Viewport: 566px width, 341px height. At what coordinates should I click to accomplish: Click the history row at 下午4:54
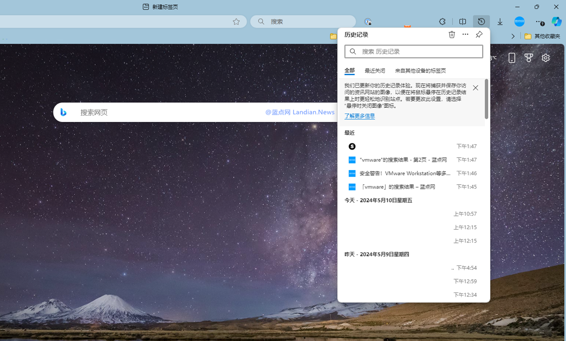412,268
